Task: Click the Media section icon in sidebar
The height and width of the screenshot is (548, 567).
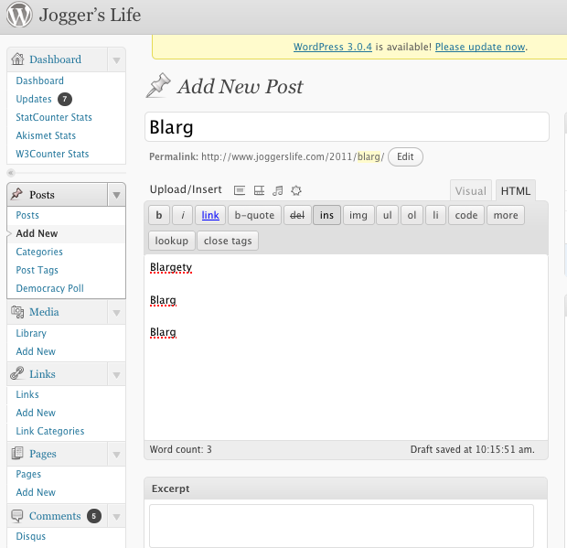Action: (x=17, y=312)
